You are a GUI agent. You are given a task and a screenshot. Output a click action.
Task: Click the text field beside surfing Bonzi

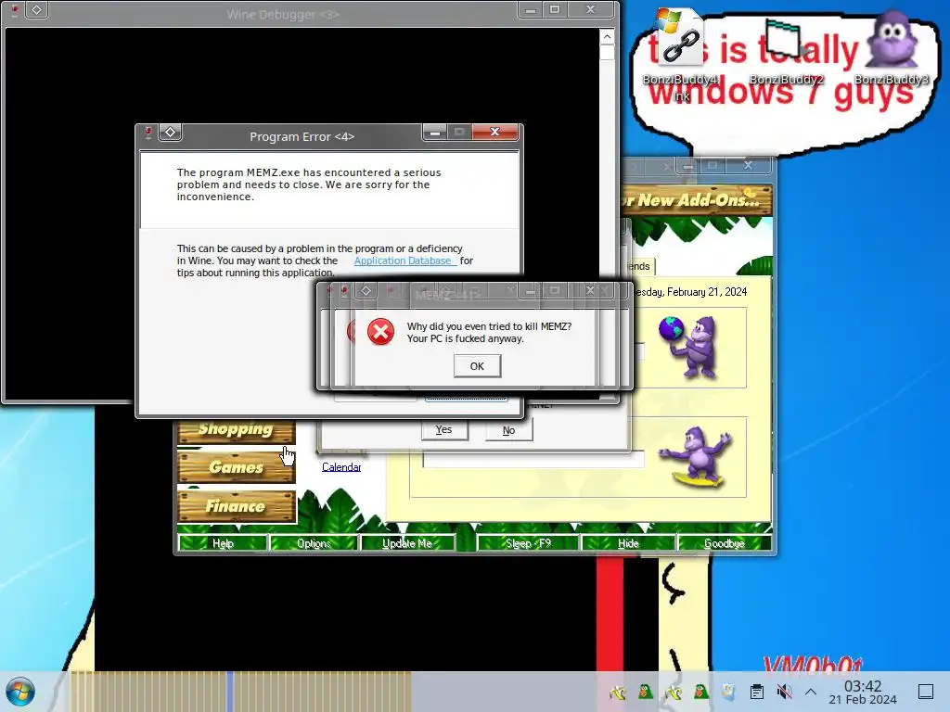point(533,460)
